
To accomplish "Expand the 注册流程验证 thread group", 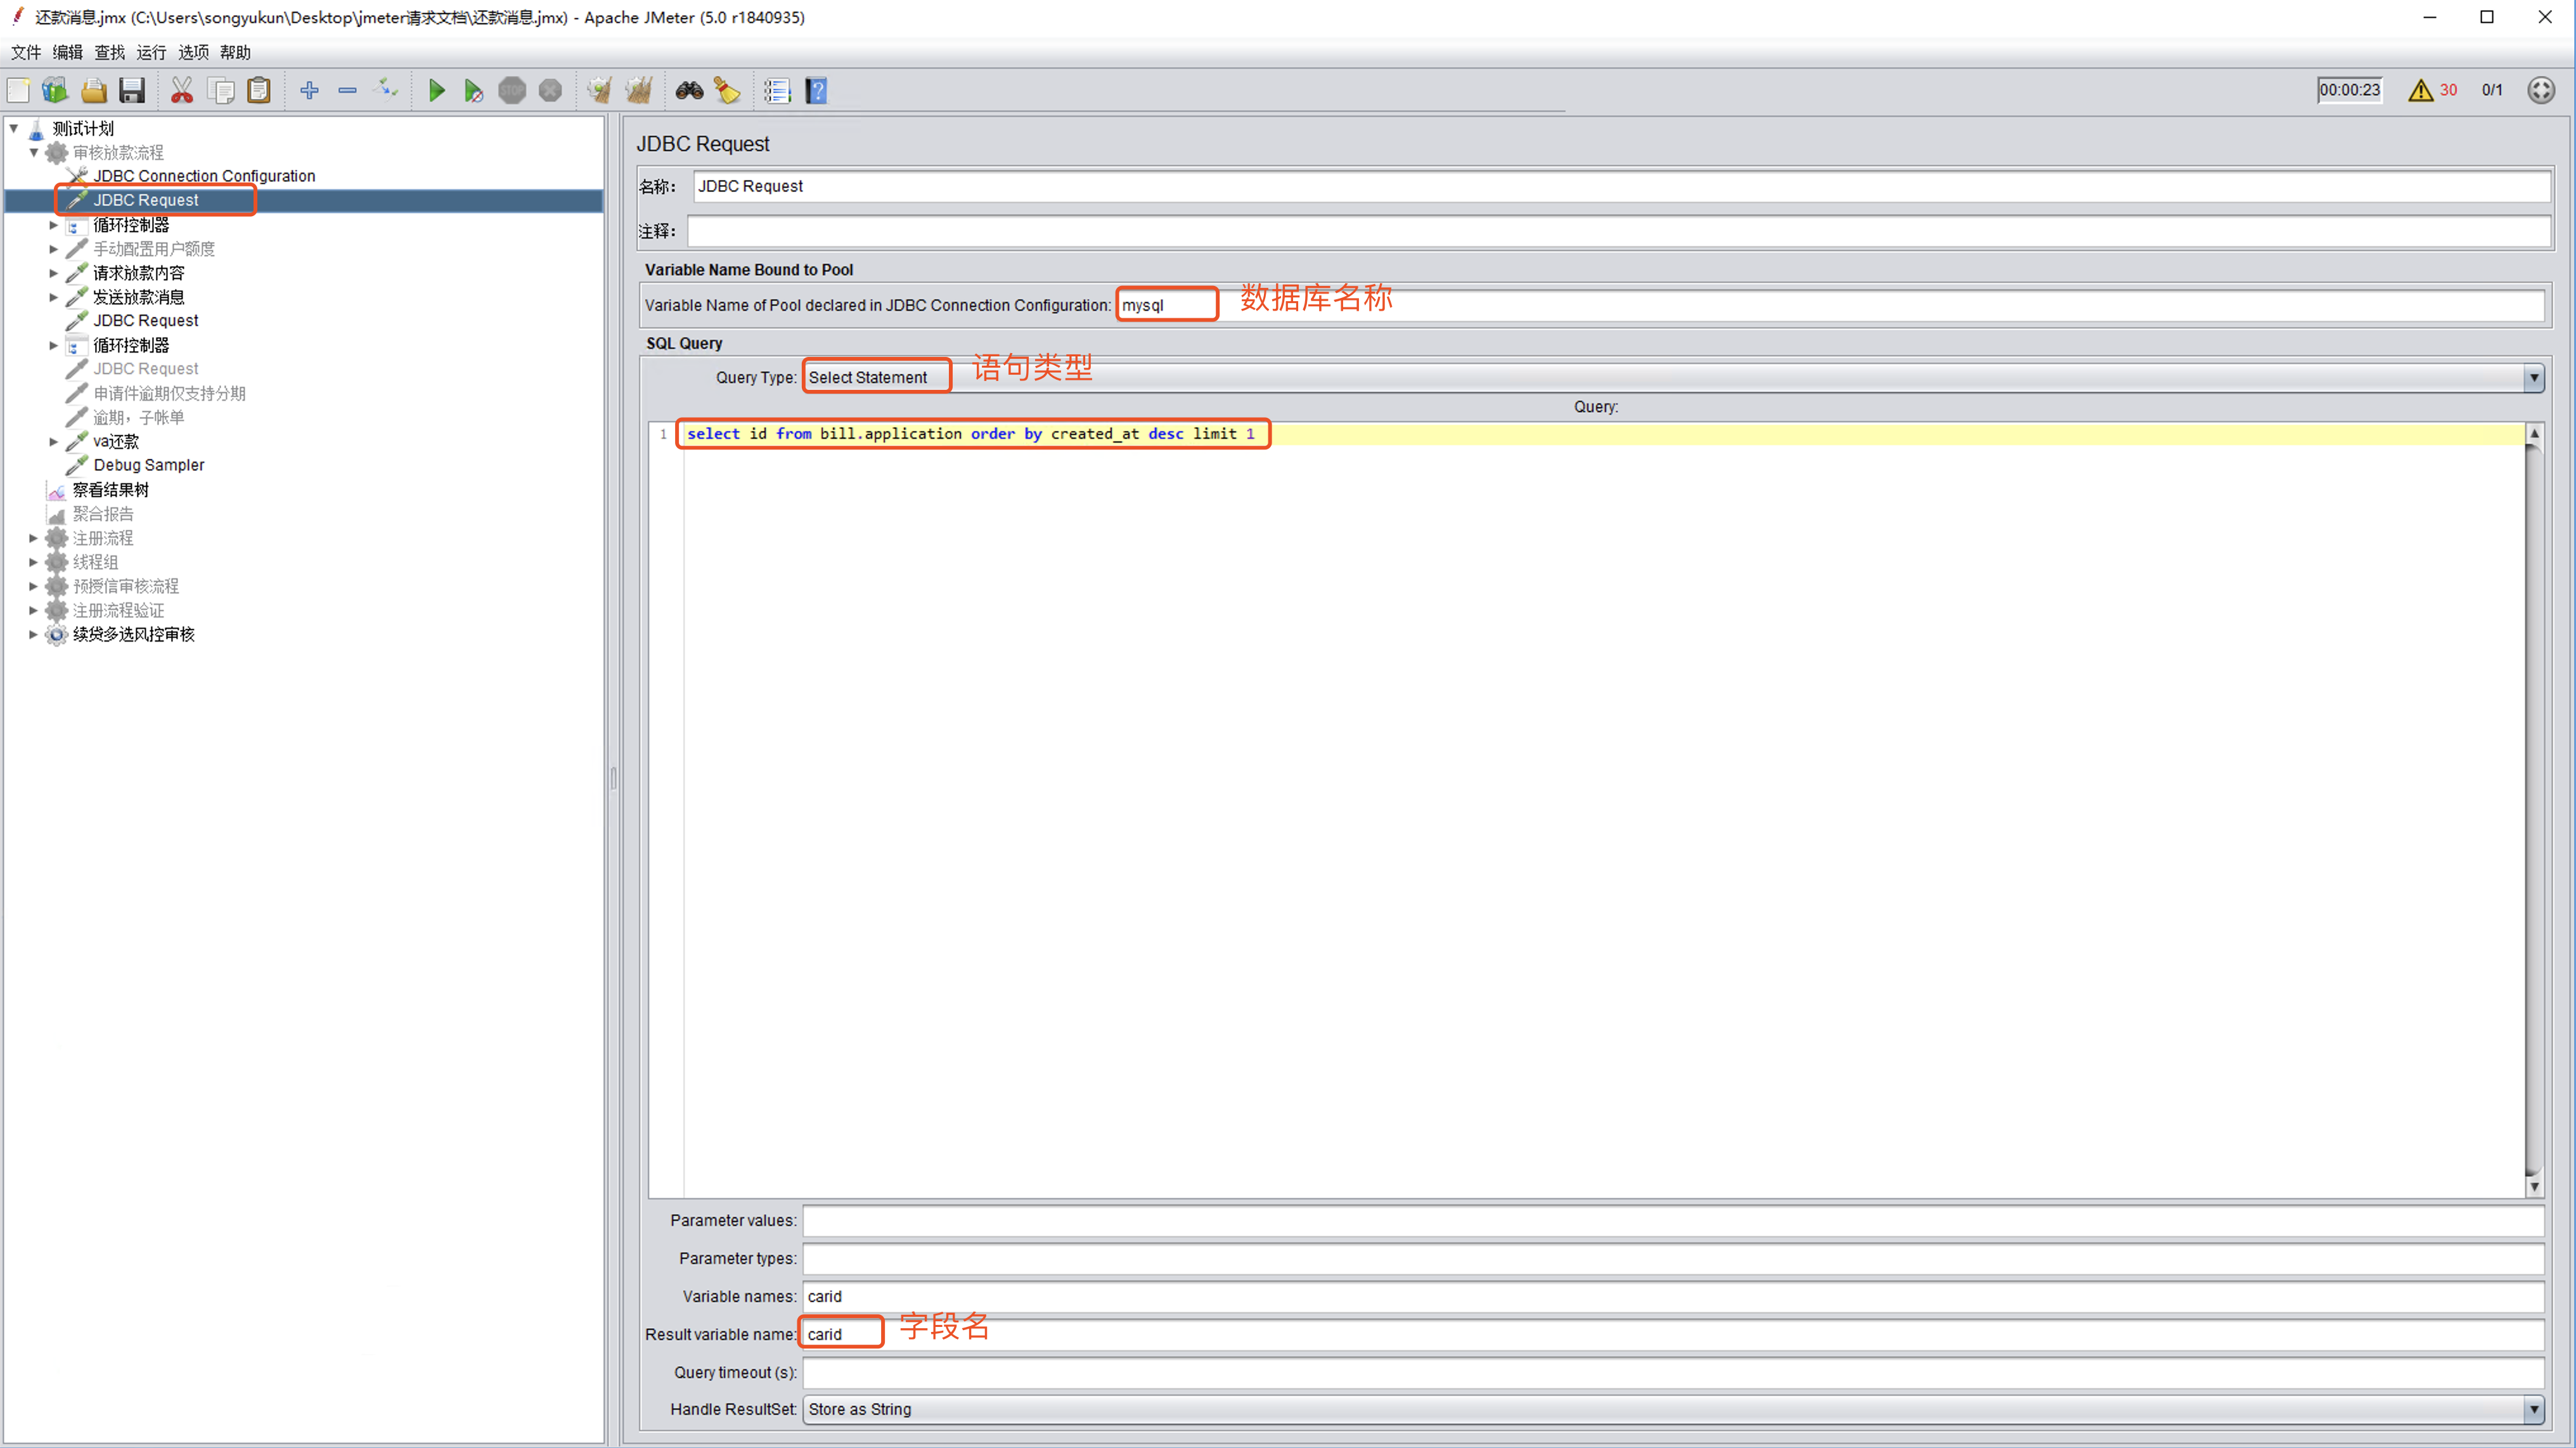I will coord(33,610).
